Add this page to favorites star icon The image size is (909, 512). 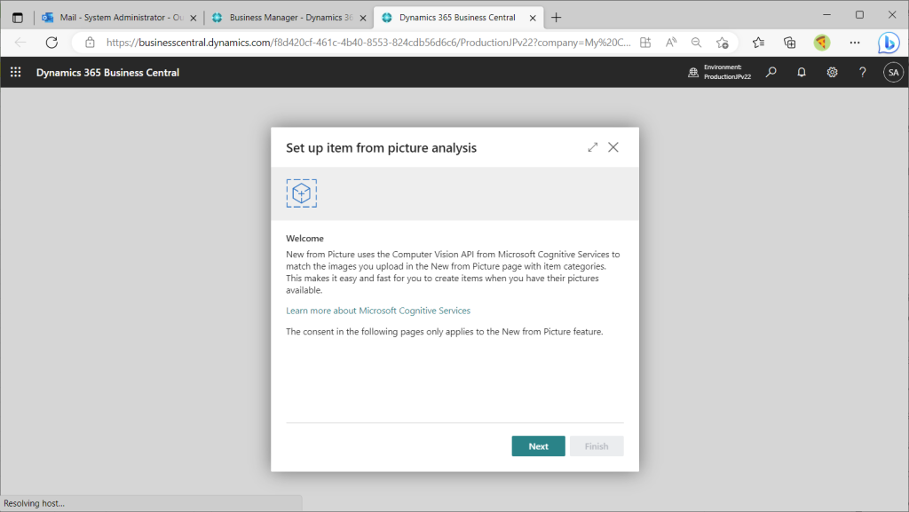click(x=722, y=43)
